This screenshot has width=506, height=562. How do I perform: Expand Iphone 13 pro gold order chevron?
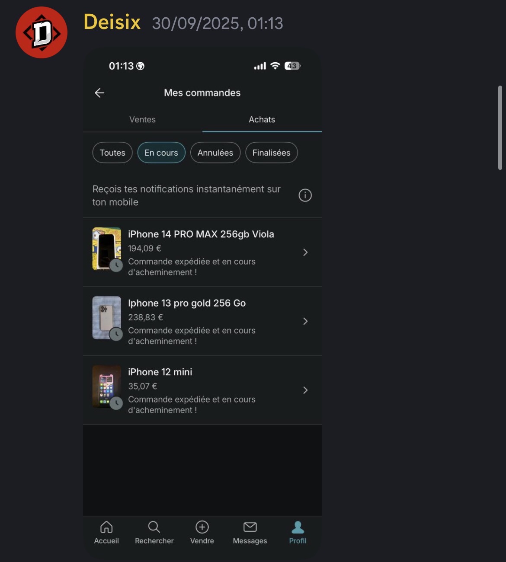[305, 321]
